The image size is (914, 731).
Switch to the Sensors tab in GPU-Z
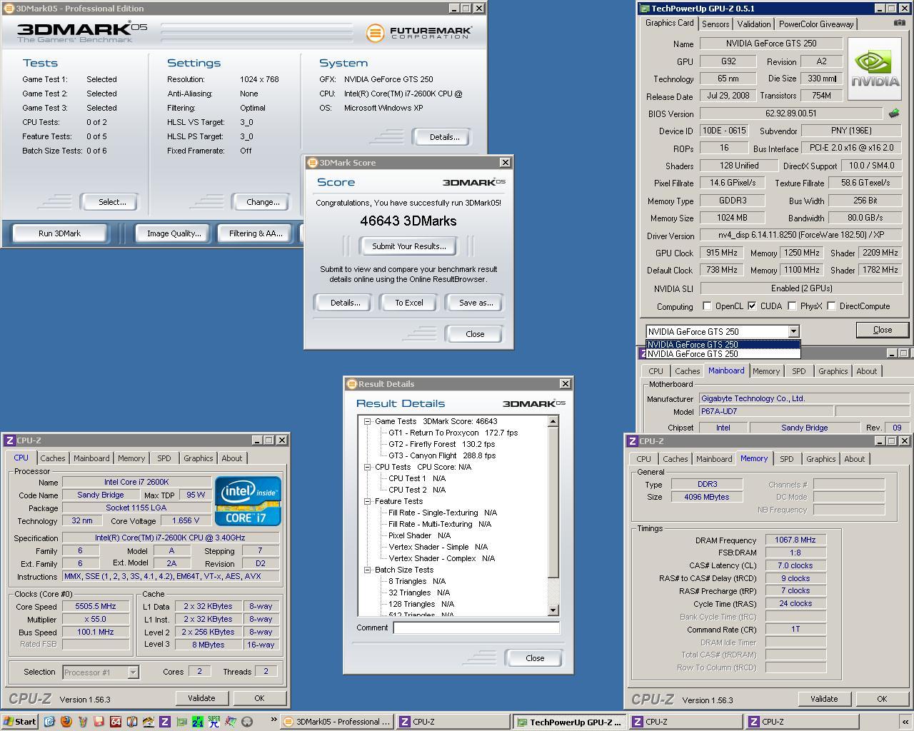(x=715, y=24)
